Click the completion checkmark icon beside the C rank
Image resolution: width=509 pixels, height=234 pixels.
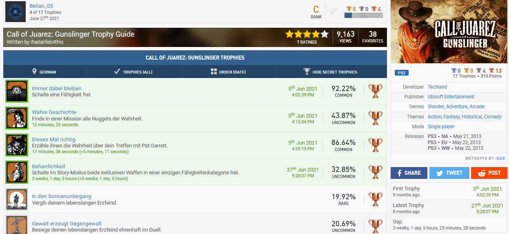tap(333, 11)
